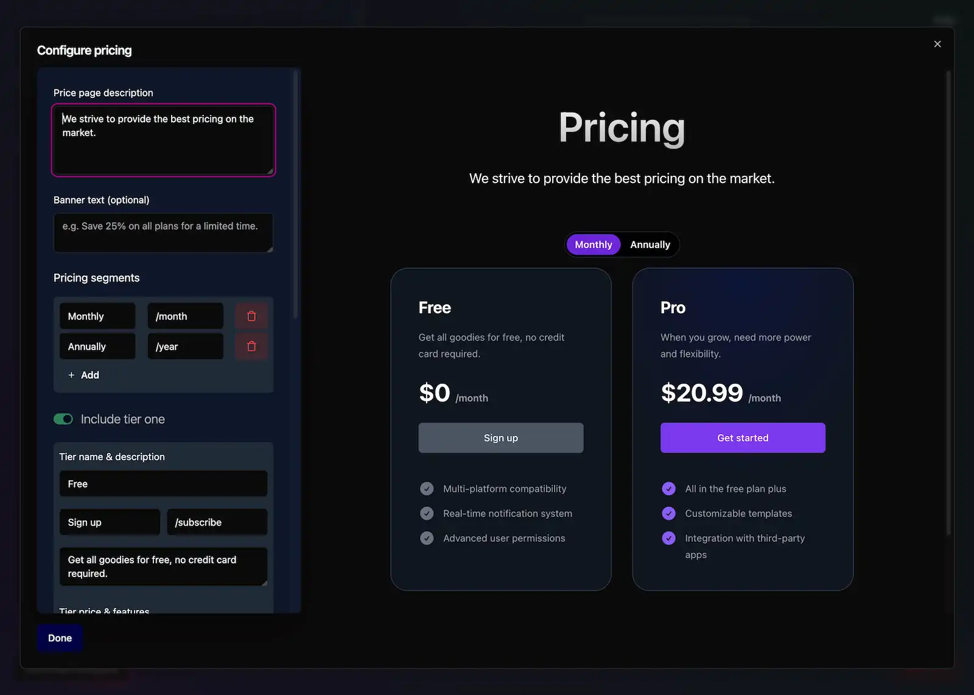Switch preview to Annually billing
The image size is (974, 695).
point(650,244)
